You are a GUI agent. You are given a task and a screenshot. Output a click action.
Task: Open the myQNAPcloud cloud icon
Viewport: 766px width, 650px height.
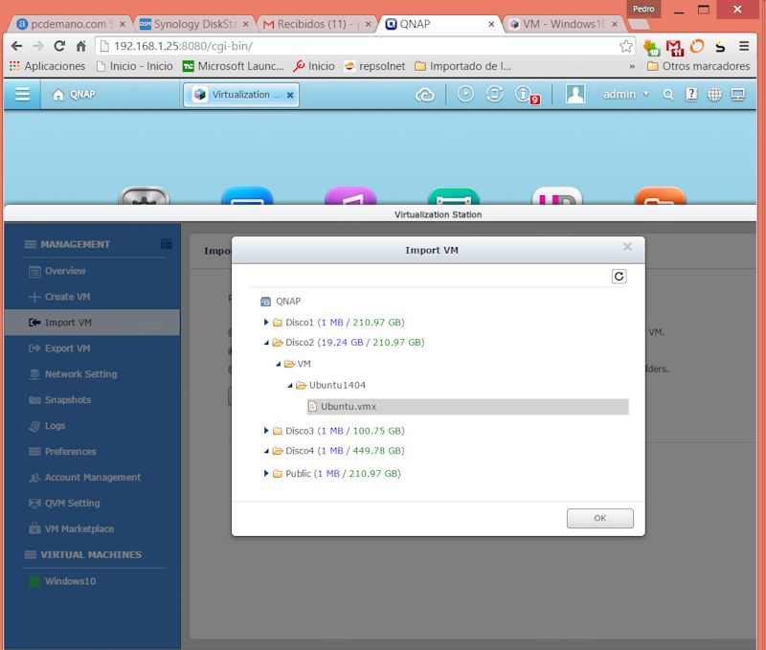click(x=424, y=94)
